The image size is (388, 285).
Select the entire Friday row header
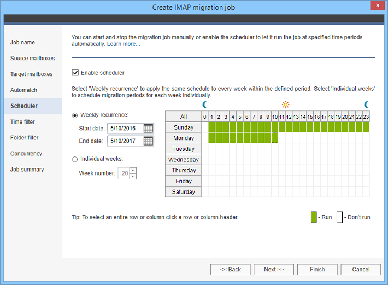(184, 181)
